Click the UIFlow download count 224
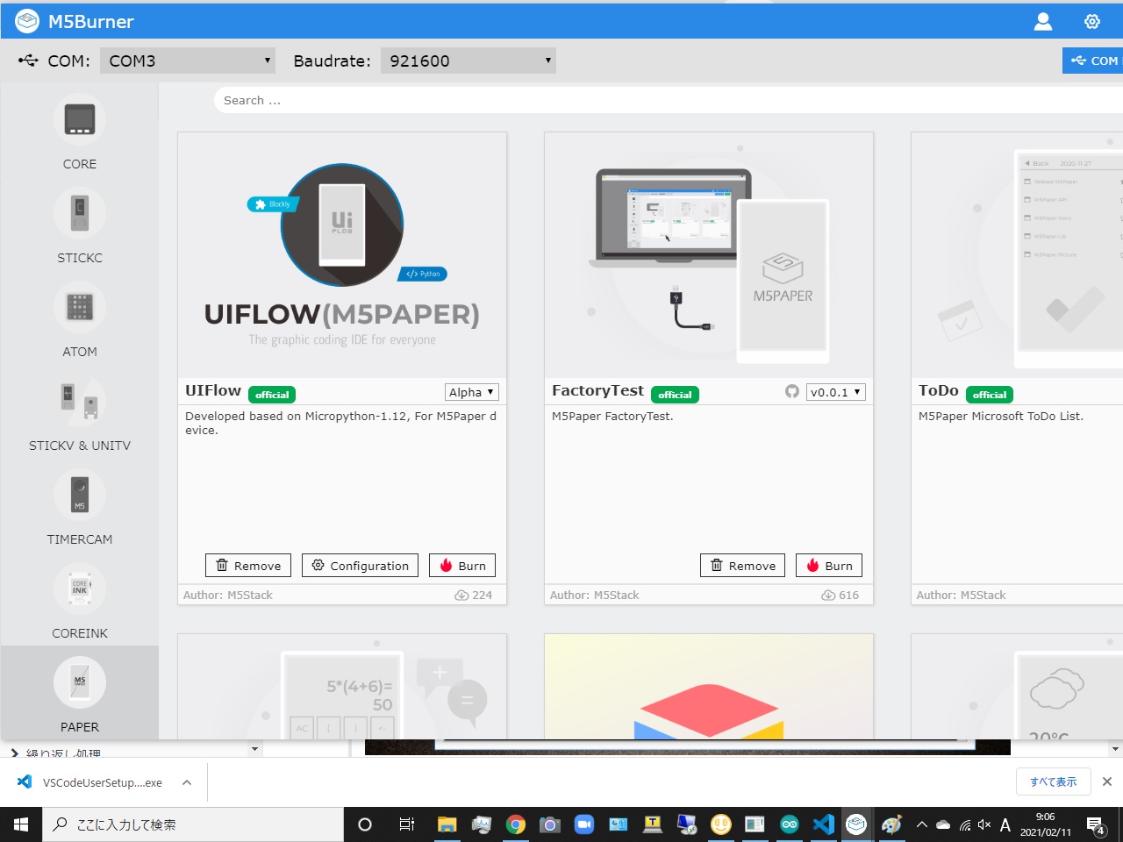This screenshot has height=842, width=1123. click(x=474, y=595)
